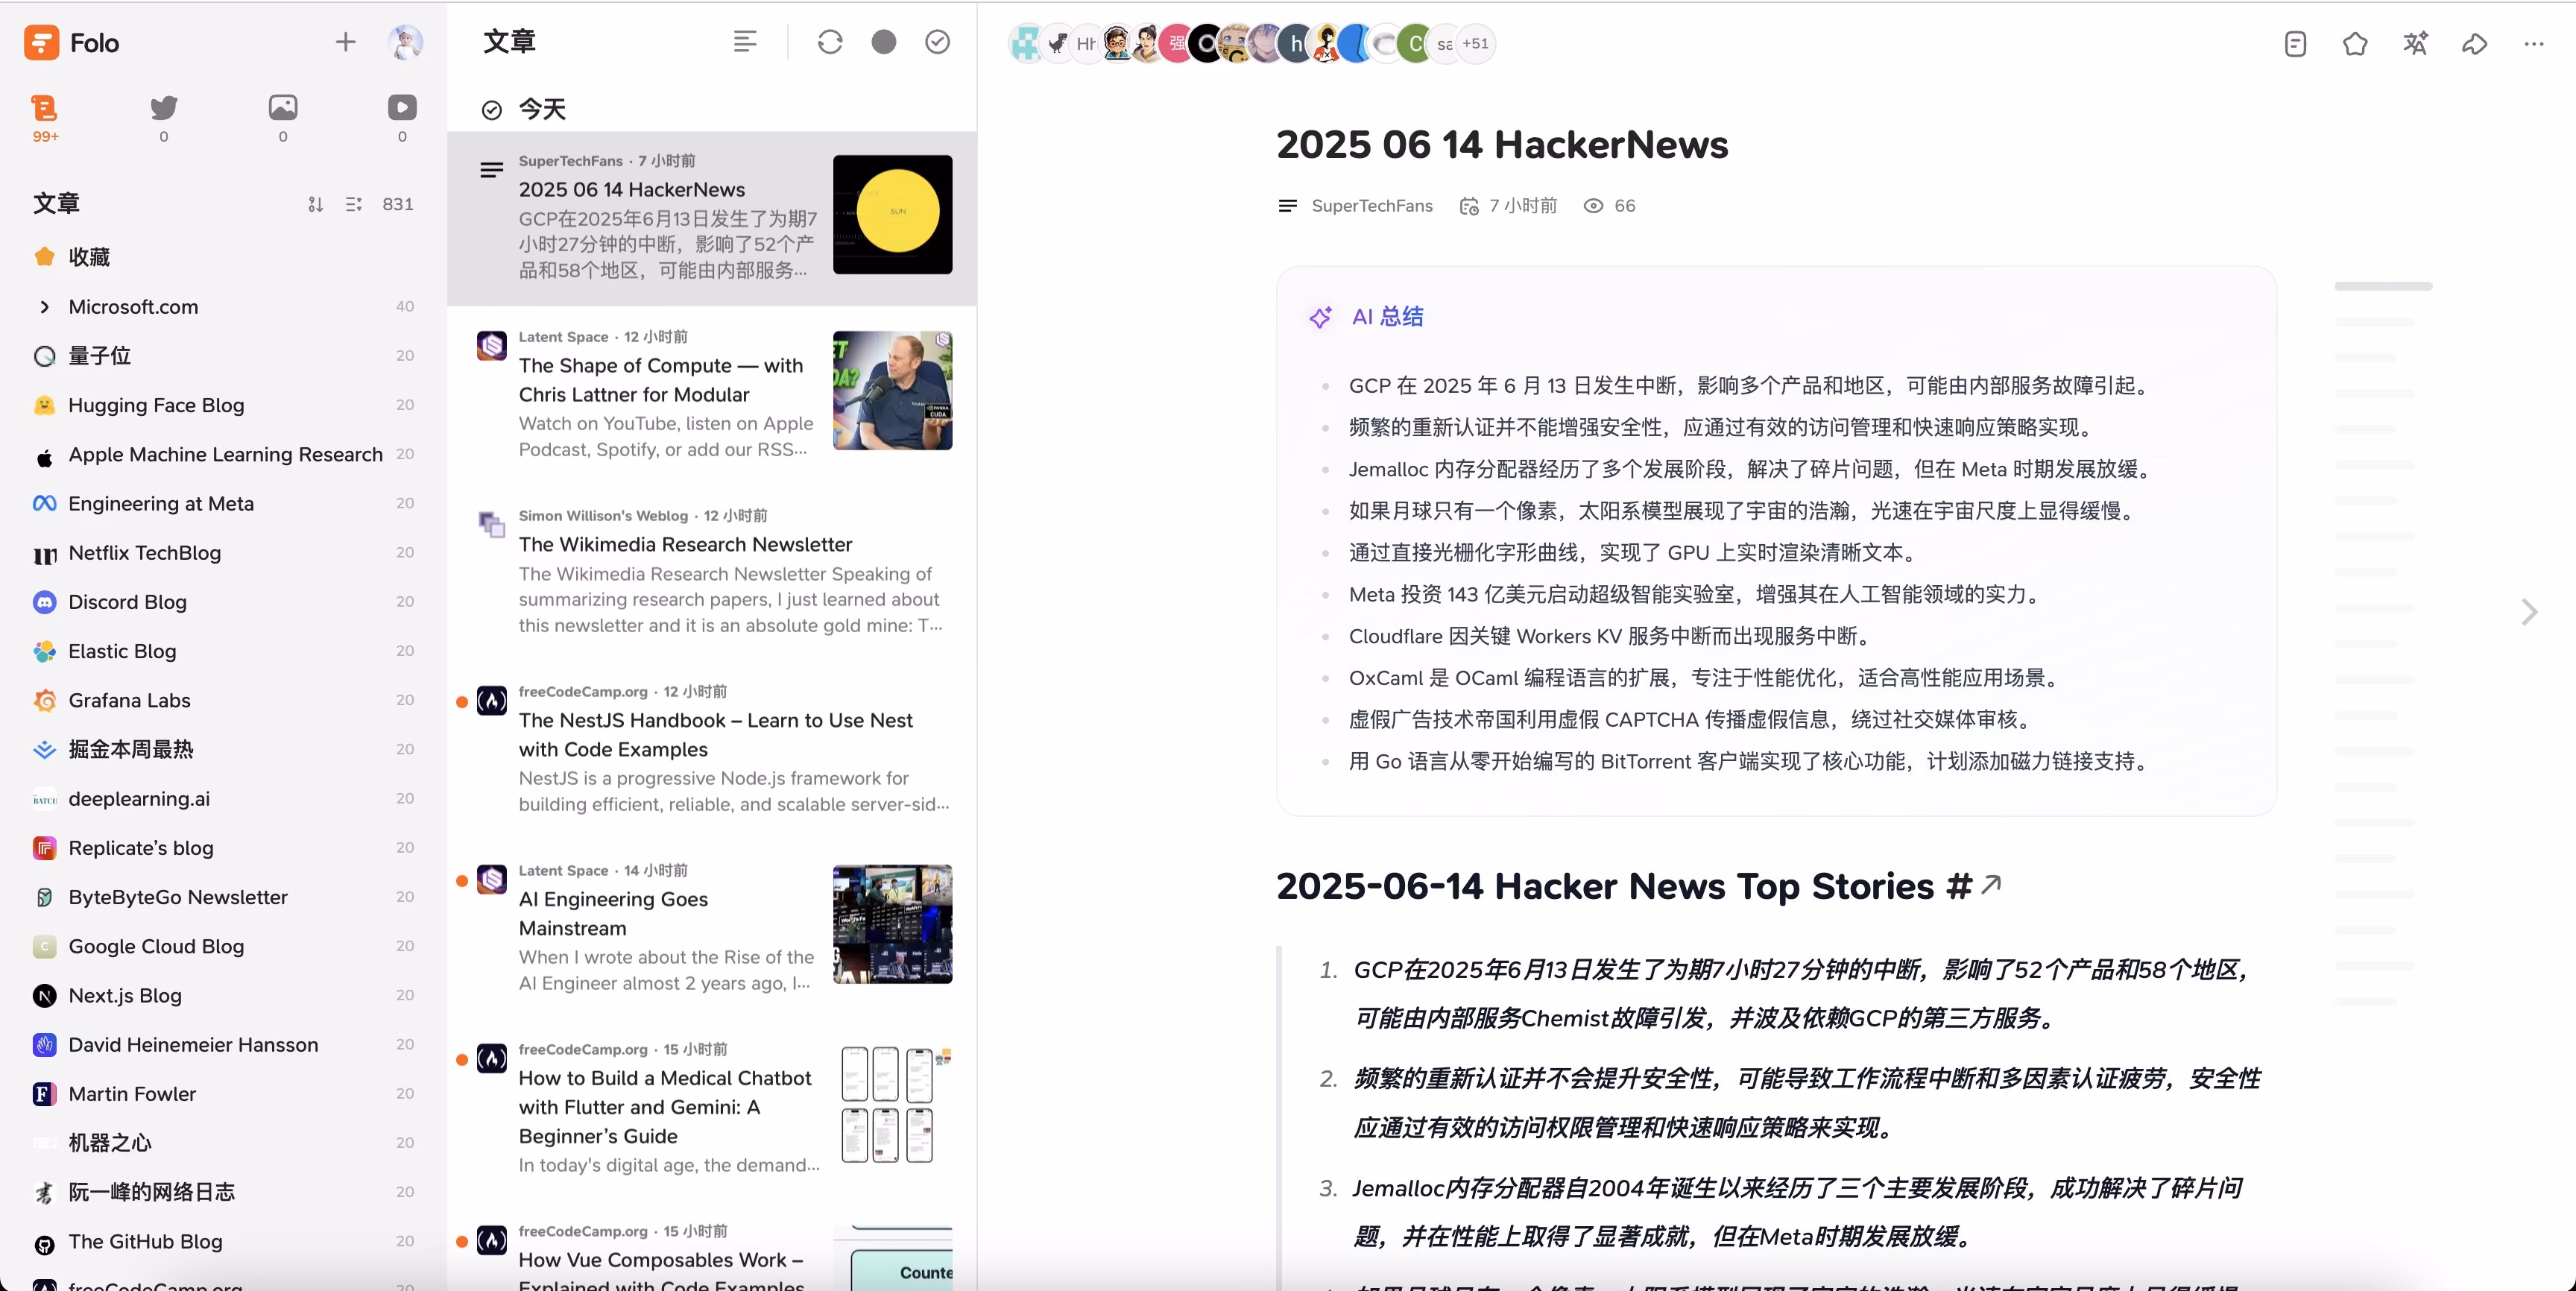Click the view count eye icon
Image resolution: width=2576 pixels, height=1291 pixels.
(x=1593, y=206)
